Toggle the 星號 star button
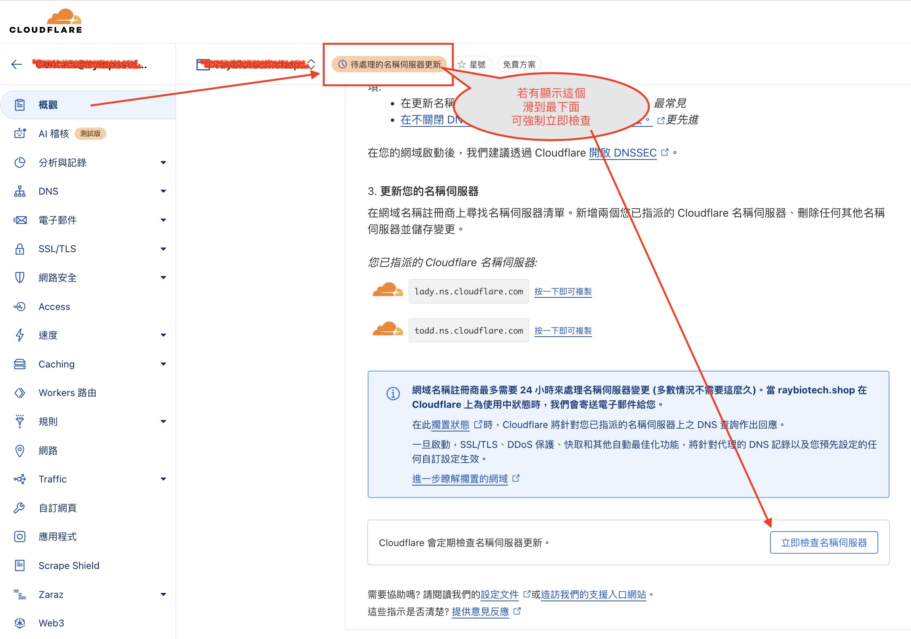 (x=472, y=64)
